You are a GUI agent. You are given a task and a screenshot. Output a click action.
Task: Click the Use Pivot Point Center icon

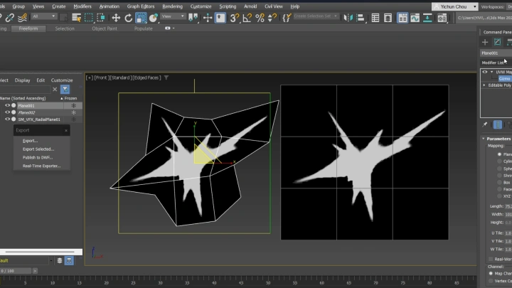click(193, 18)
